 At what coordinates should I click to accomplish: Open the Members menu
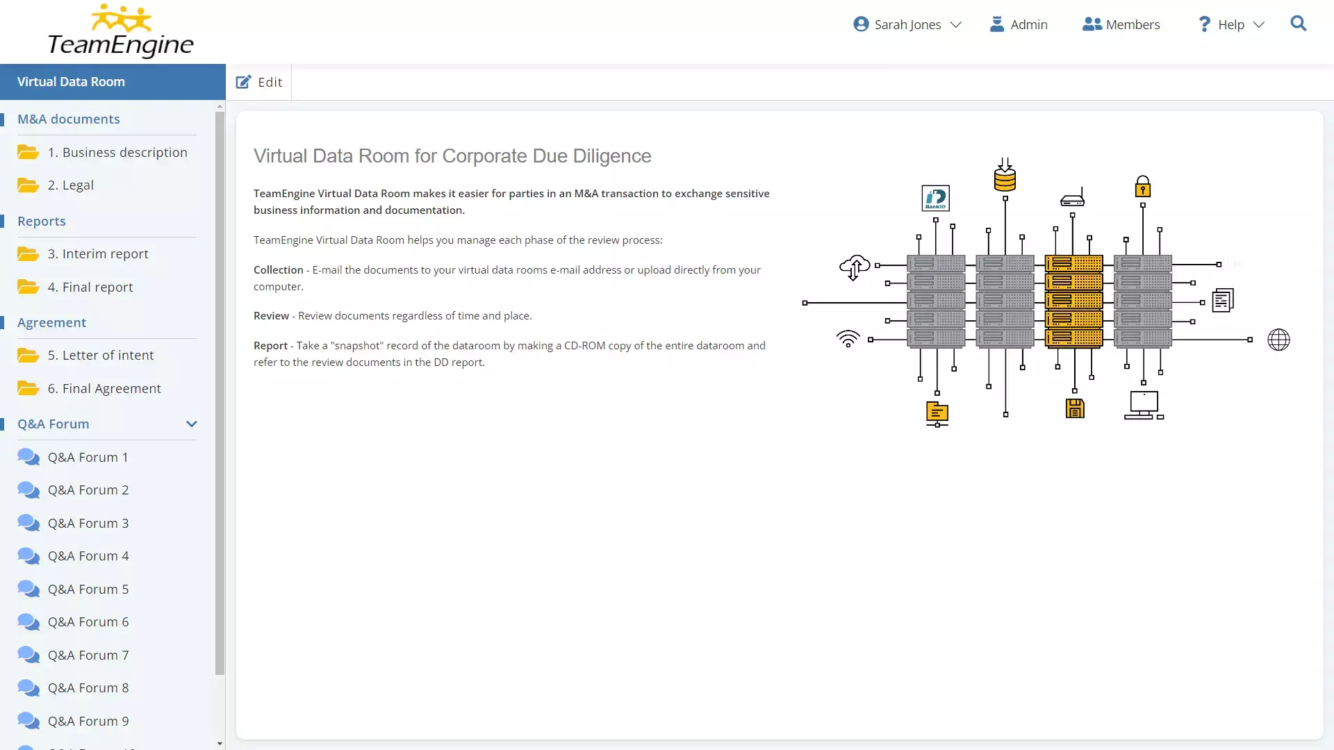[x=1121, y=24]
